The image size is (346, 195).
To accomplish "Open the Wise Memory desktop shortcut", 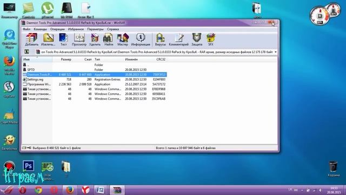I will coord(47,171).
